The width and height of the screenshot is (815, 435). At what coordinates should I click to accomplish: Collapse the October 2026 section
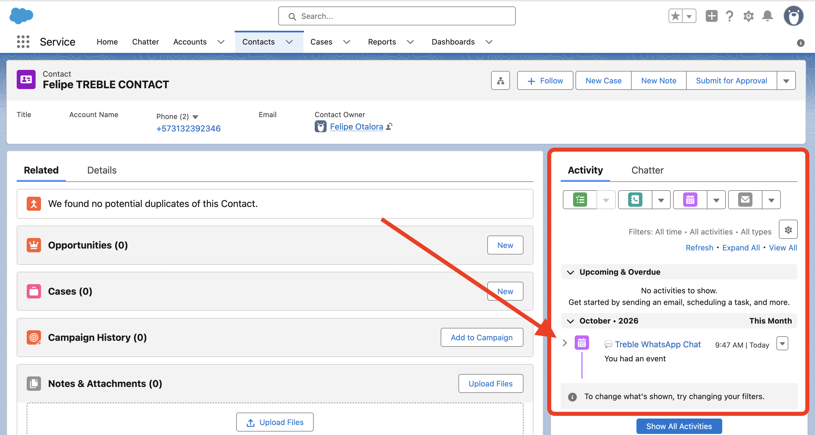[570, 321]
